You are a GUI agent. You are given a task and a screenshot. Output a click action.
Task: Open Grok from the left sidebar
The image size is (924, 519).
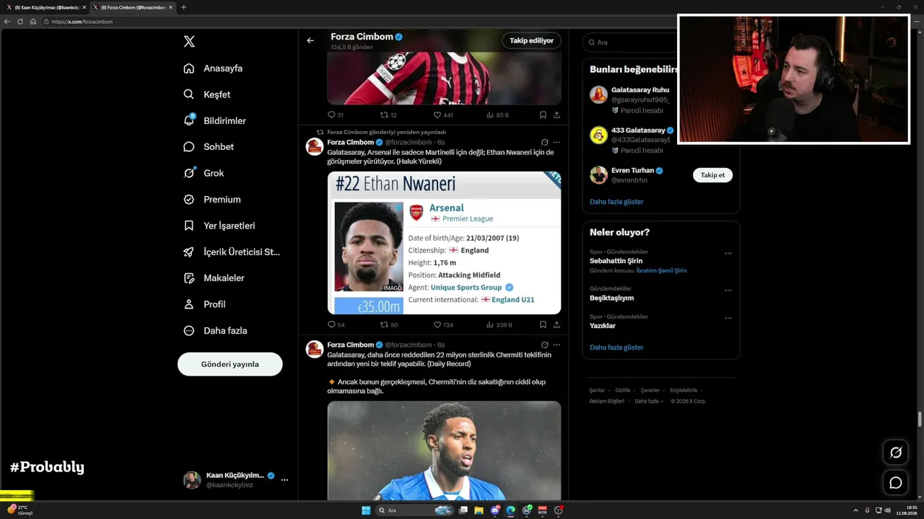(x=204, y=173)
